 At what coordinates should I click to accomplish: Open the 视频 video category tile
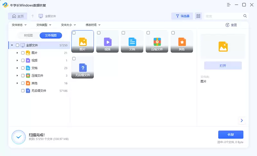tap(107, 42)
